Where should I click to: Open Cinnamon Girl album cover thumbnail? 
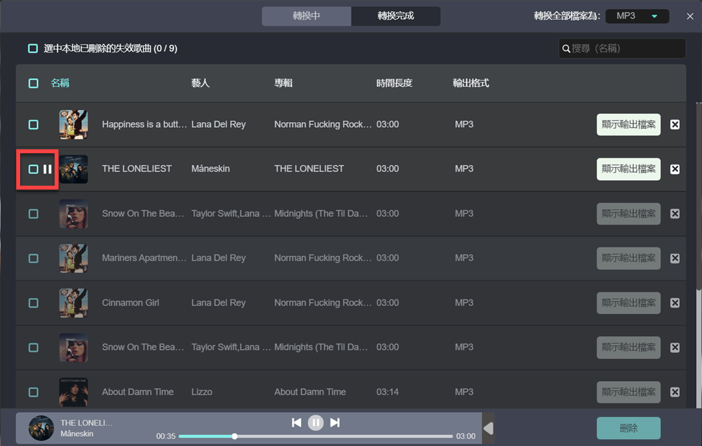73,303
